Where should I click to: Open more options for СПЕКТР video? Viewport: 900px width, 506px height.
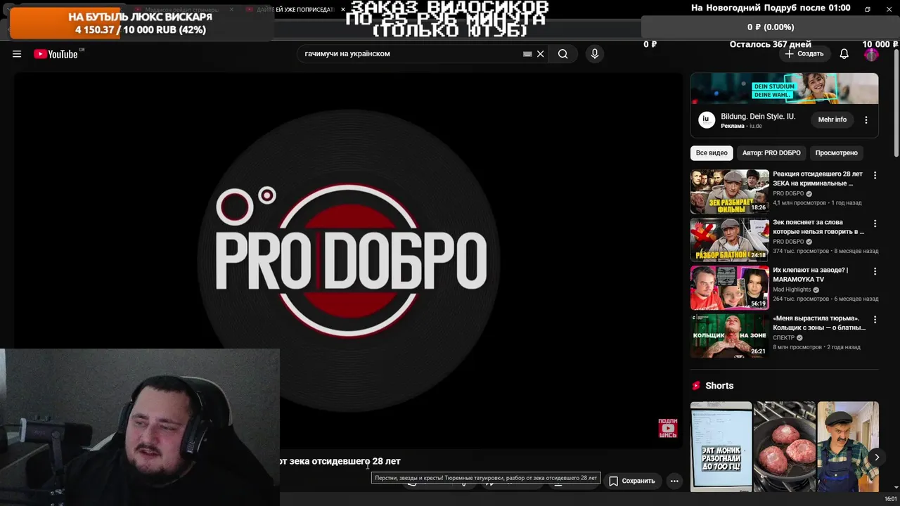pyautogui.click(x=875, y=319)
